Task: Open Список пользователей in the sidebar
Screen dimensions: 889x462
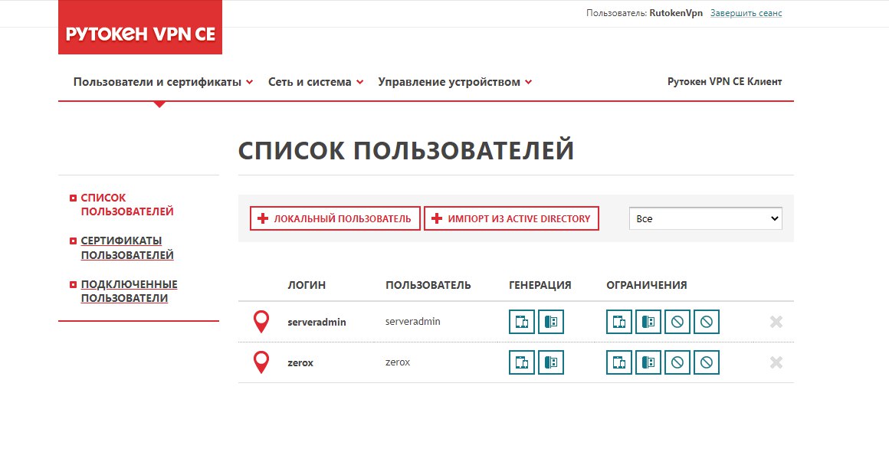Action: [x=127, y=205]
